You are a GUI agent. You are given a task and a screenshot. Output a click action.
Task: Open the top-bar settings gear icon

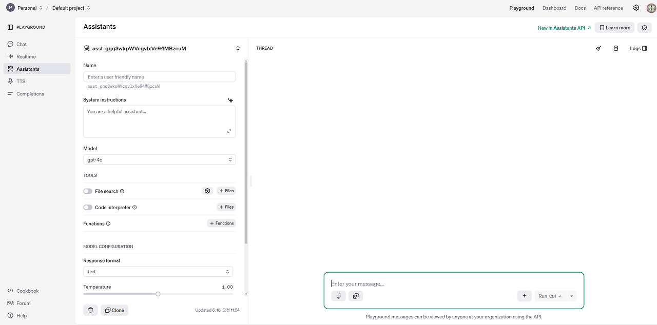coord(636,8)
